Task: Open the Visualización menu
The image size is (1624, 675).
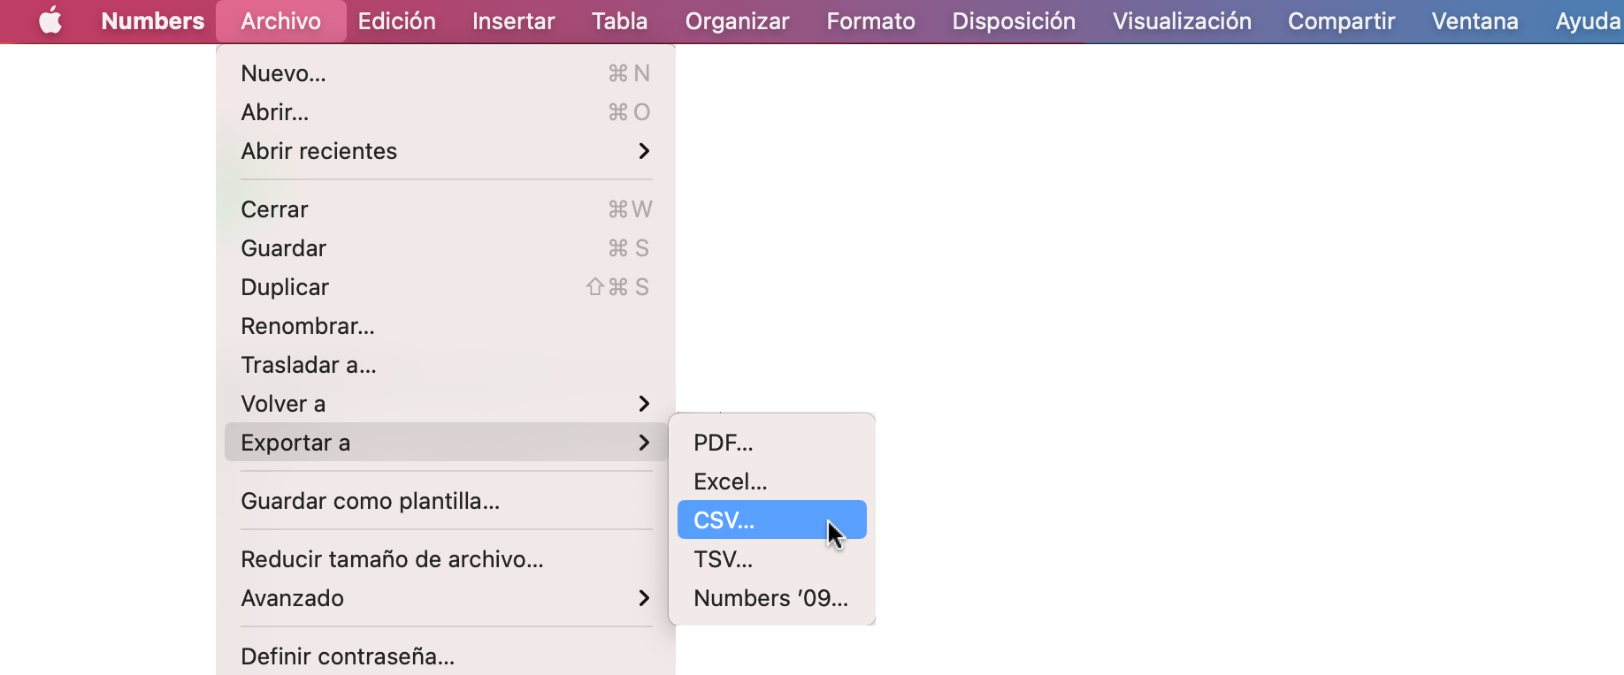Action: [x=1182, y=21]
